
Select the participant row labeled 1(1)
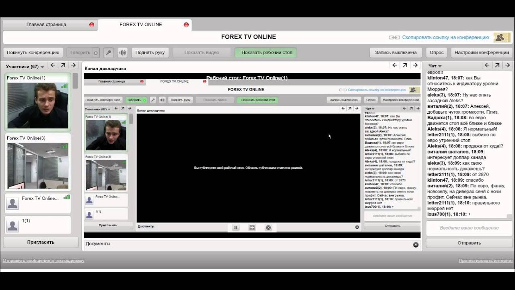tap(38, 225)
